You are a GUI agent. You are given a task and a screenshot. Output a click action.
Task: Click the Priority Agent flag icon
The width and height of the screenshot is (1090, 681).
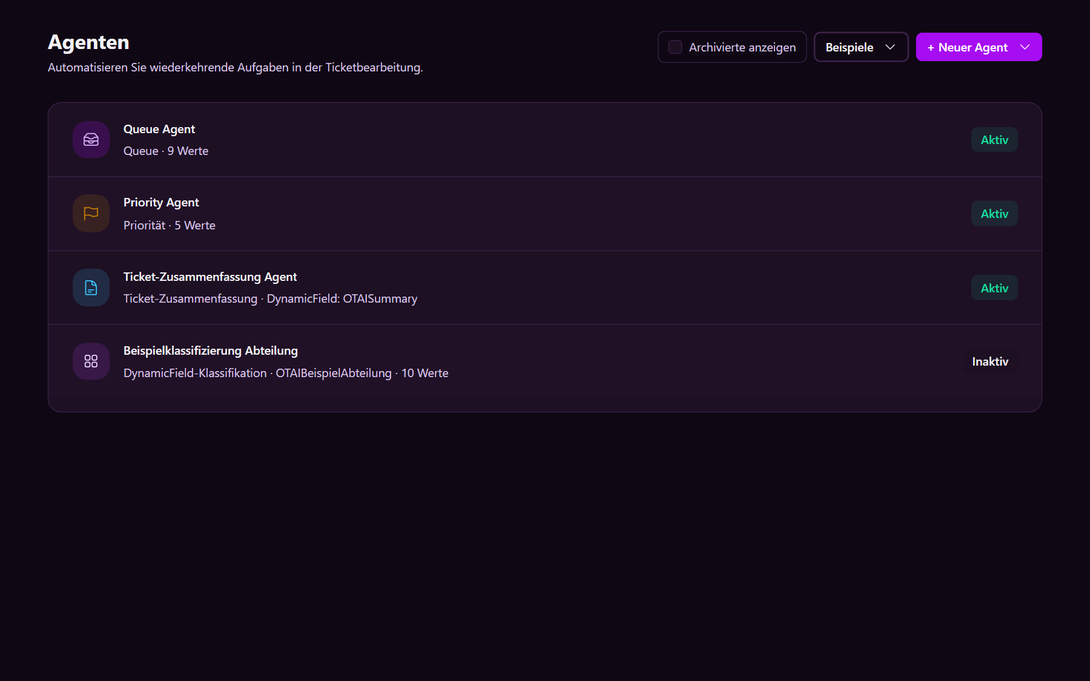pos(91,214)
